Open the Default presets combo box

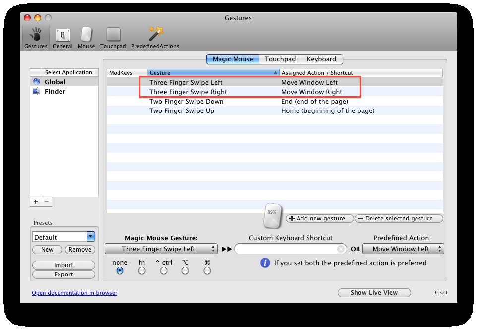point(63,237)
